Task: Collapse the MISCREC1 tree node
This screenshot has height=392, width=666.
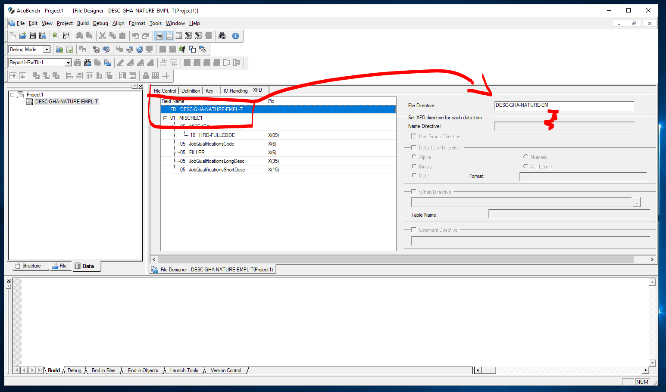Action: click(165, 118)
